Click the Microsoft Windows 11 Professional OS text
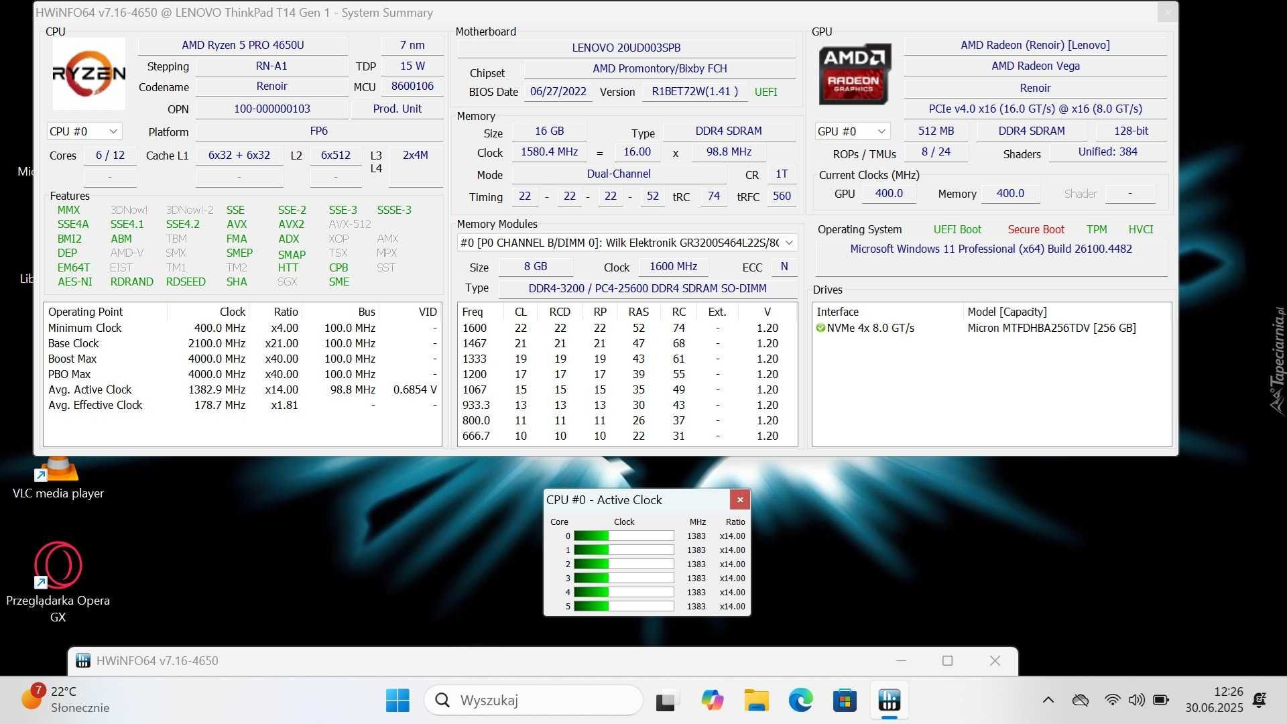This screenshot has height=724, width=1287. (x=991, y=249)
